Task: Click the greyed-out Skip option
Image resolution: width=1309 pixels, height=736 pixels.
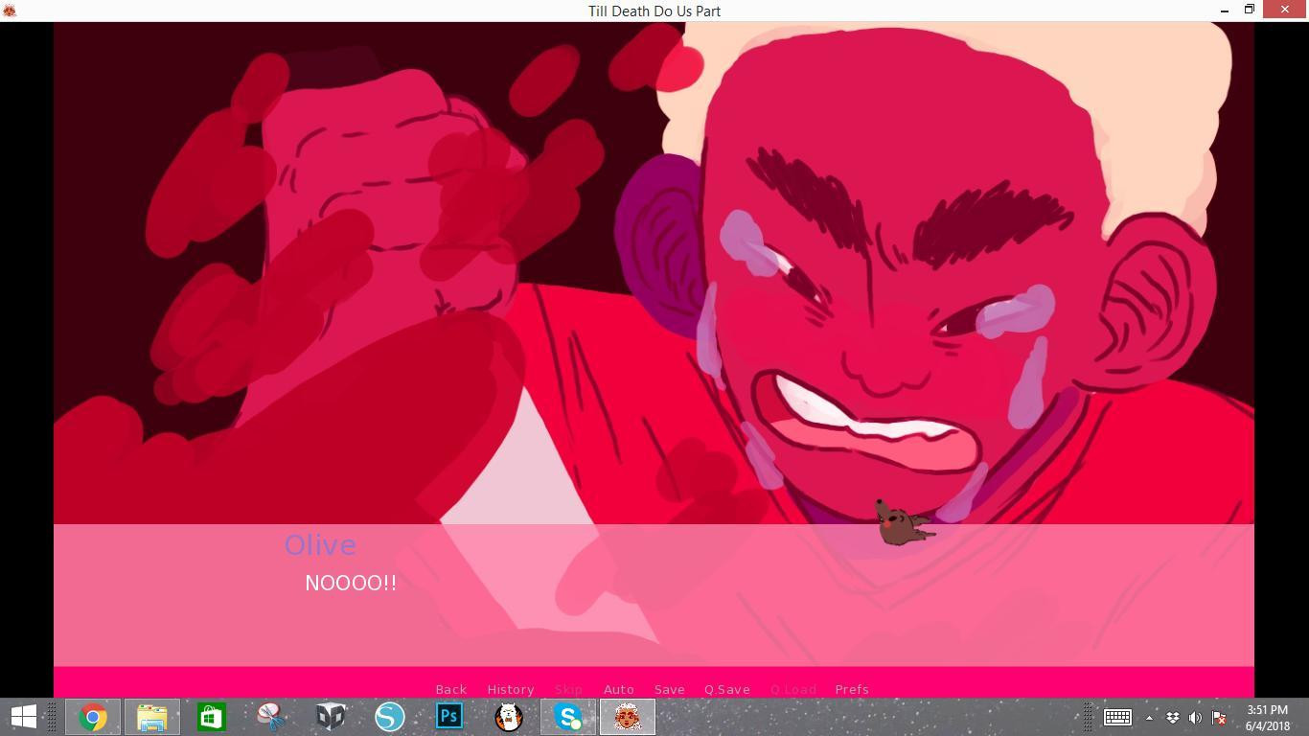Action: [x=568, y=689]
